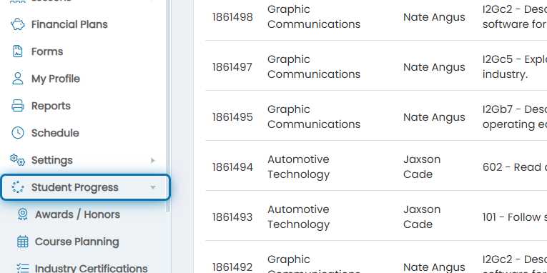Click Graphic Communications in row 1861497
Screen dimensions: 547x273
[314, 66]
